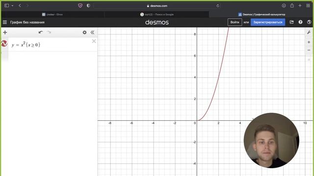Click the webcam video bubble
Viewport: 314px width, 176px height.
tap(271, 140)
